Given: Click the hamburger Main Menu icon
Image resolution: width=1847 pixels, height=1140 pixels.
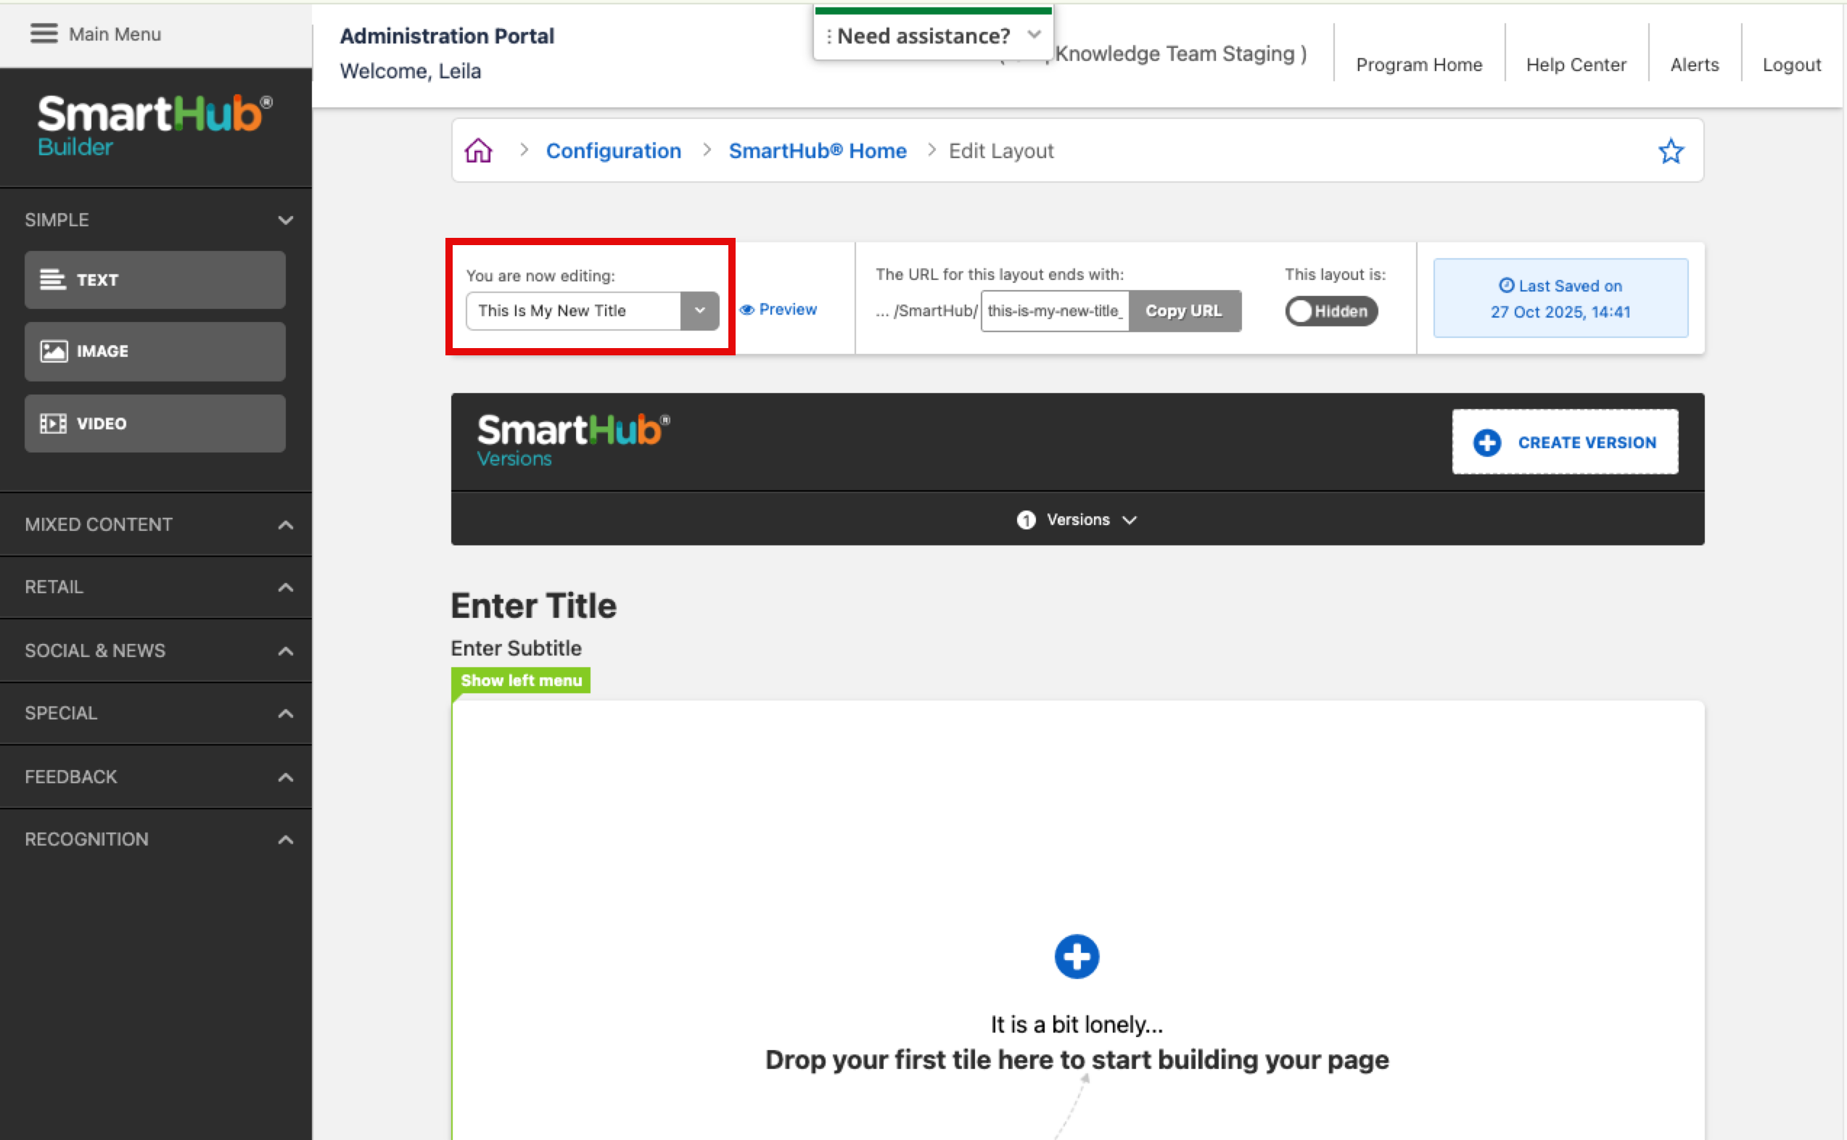Looking at the screenshot, I should (44, 34).
